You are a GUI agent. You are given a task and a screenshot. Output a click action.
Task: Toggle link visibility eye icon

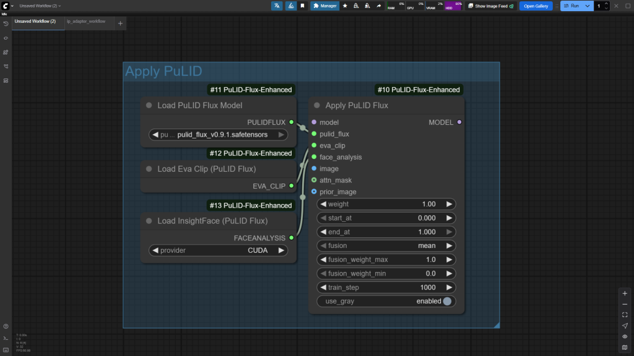[x=625, y=336]
